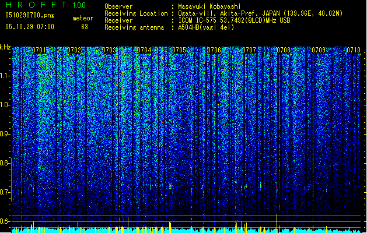Select the file name 0510290700.png
The image size is (367, 233).
click(30, 15)
